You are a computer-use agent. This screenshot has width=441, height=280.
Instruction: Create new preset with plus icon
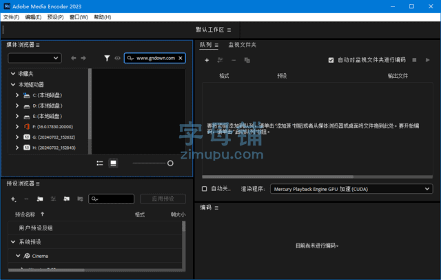coord(13,199)
